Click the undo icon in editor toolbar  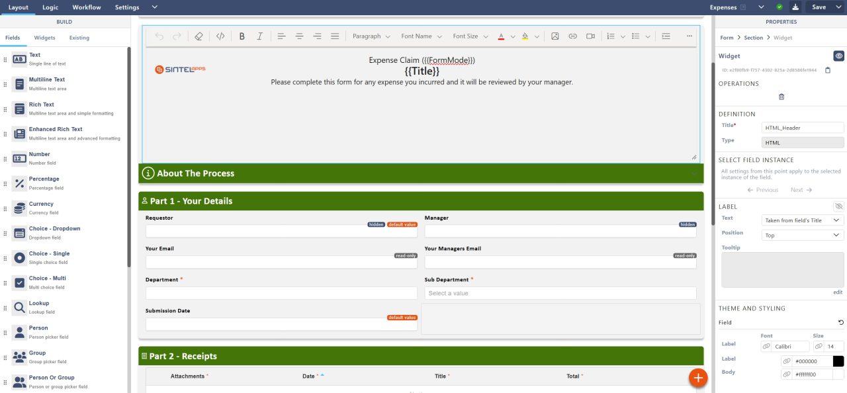(x=159, y=36)
